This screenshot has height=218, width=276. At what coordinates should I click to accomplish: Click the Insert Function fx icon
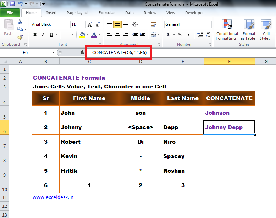(82, 52)
